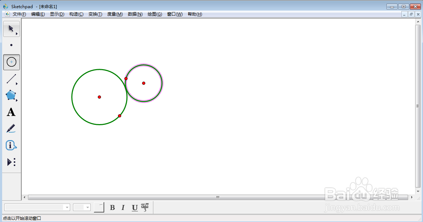Expand Polygon tool flyout triangle

tap(17, 100)
